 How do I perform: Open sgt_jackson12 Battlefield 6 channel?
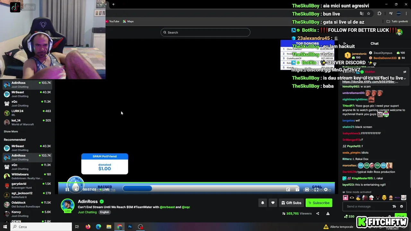27,195
